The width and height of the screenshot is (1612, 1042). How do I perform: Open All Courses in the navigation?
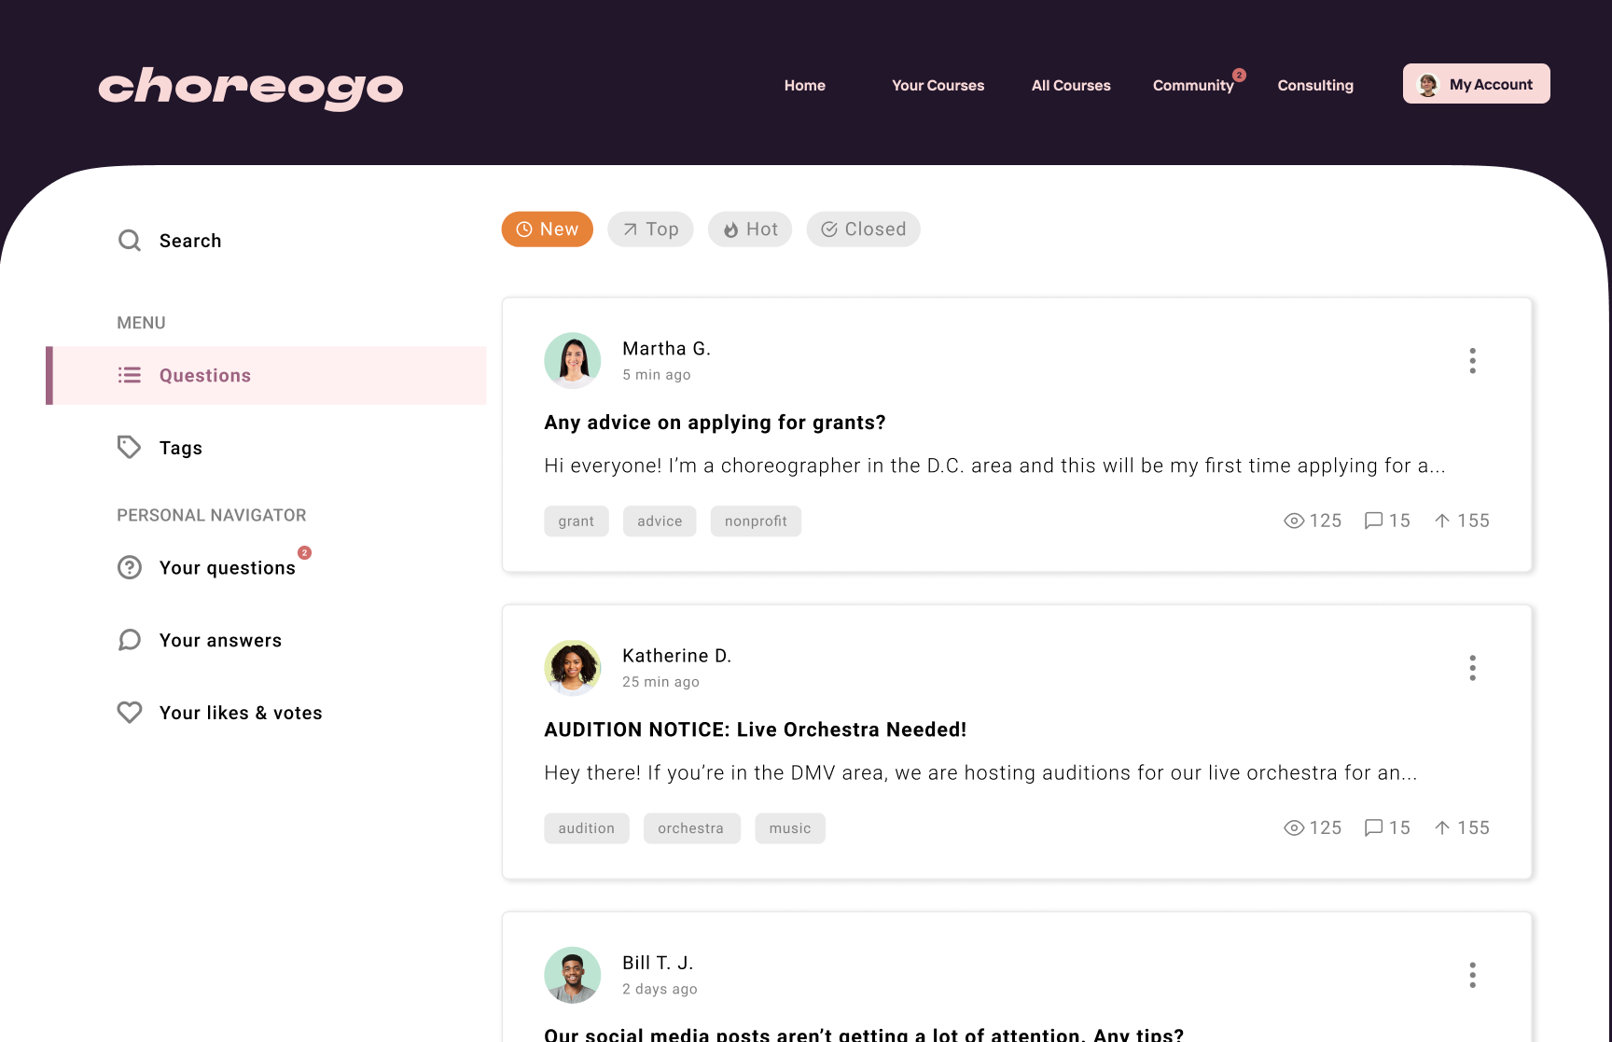[x=1071, y=85]
